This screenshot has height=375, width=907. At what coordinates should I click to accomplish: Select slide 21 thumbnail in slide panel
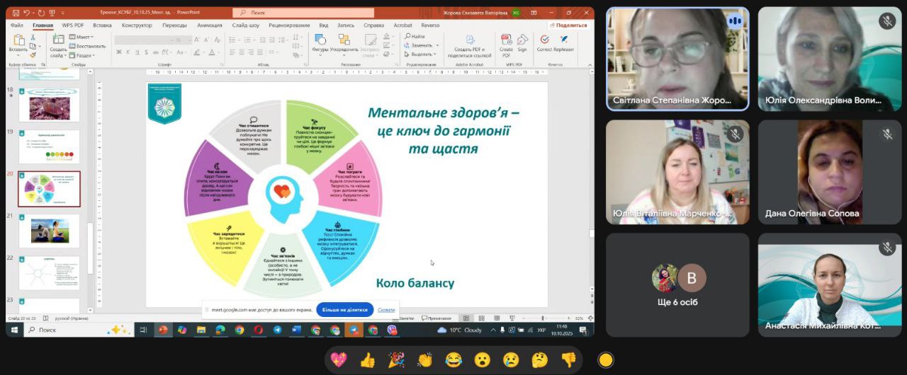(50, 230)
